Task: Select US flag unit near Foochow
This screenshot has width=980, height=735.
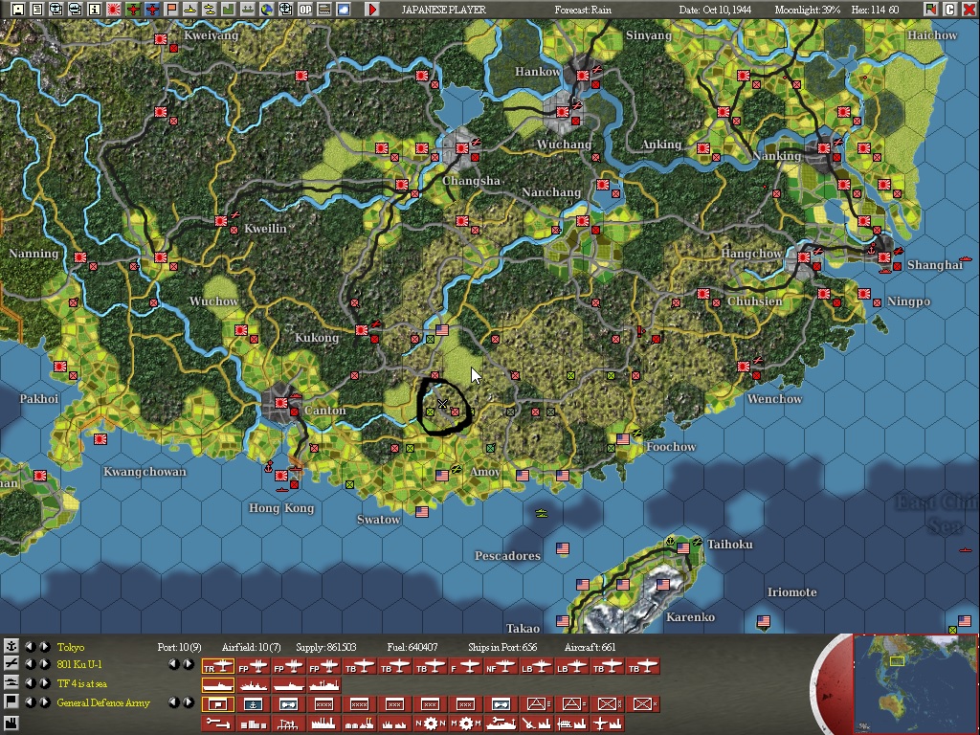Action: (622, 439)
